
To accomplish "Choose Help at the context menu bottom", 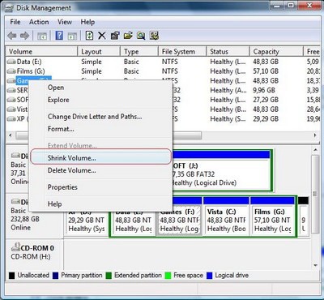I will pyautogui.click(x=100, y=204).
